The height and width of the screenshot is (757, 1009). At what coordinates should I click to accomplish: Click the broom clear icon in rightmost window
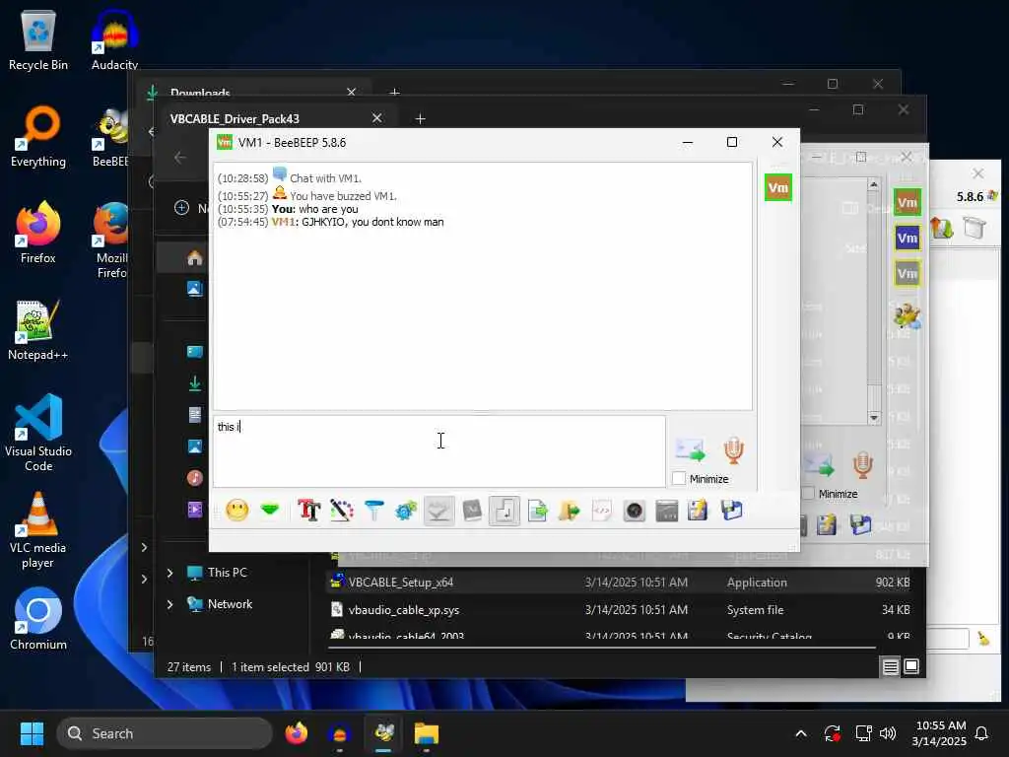(x=984, y=639)
